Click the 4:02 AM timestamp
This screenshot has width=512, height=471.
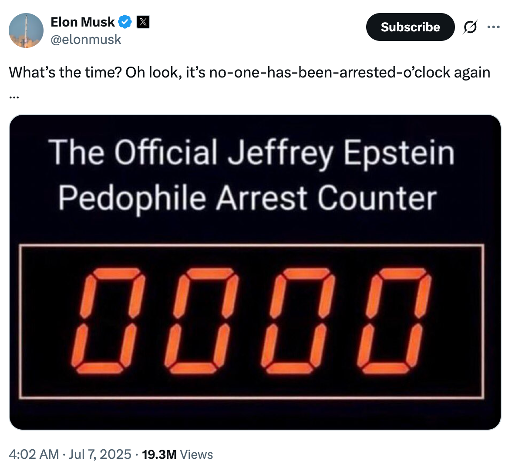point(34,454)
